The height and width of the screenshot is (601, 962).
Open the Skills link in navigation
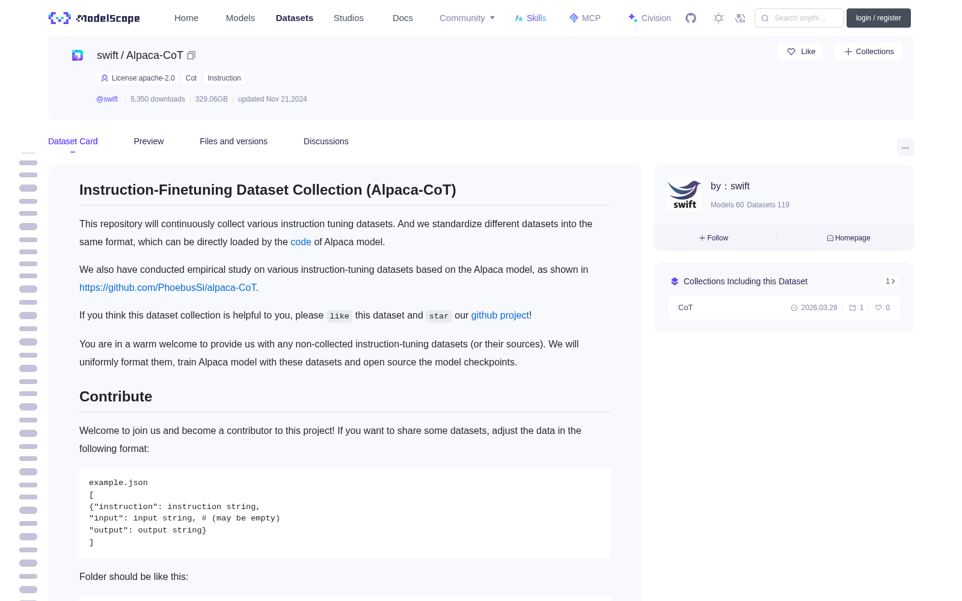coord(530,18)
